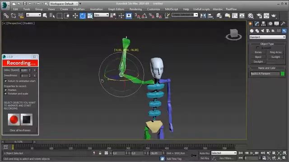
Task: Click the Align tool icon
Action: pos(210,16)
